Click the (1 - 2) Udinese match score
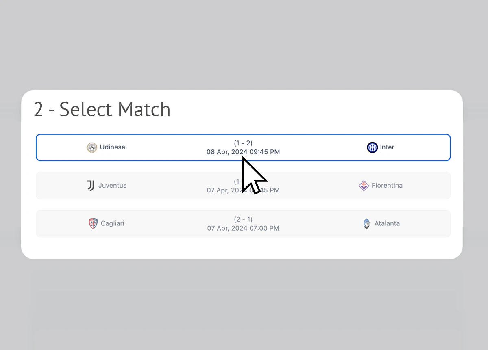The width and height of the screenshot is (488, 350). click(x=243, y=143)
